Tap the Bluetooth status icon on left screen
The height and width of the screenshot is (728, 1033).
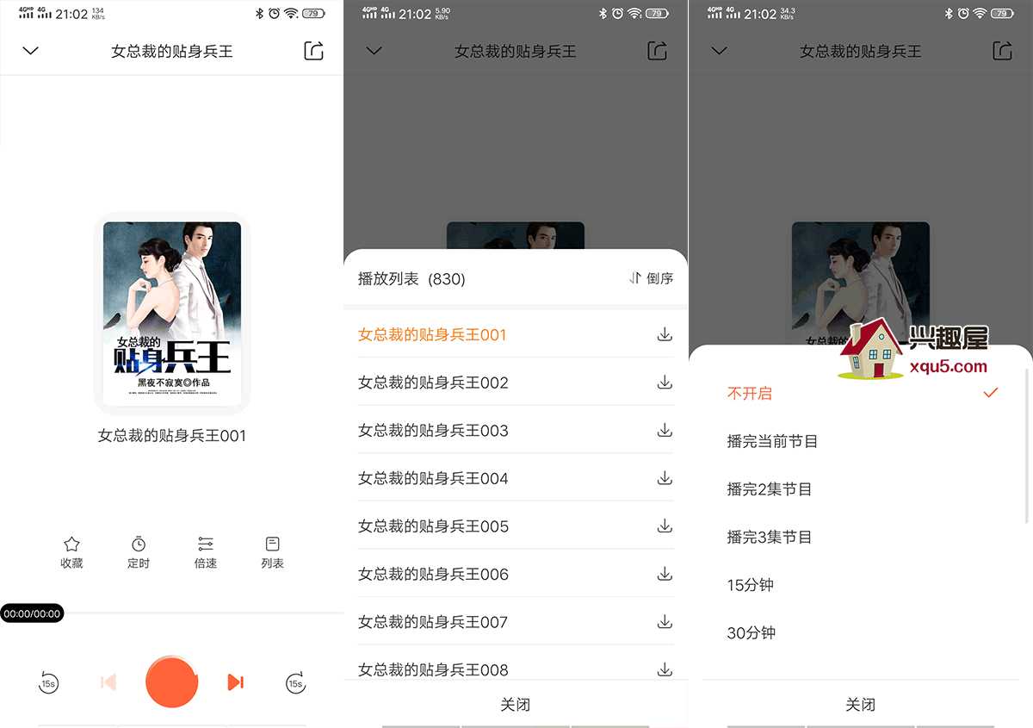(x=259, y=13)
